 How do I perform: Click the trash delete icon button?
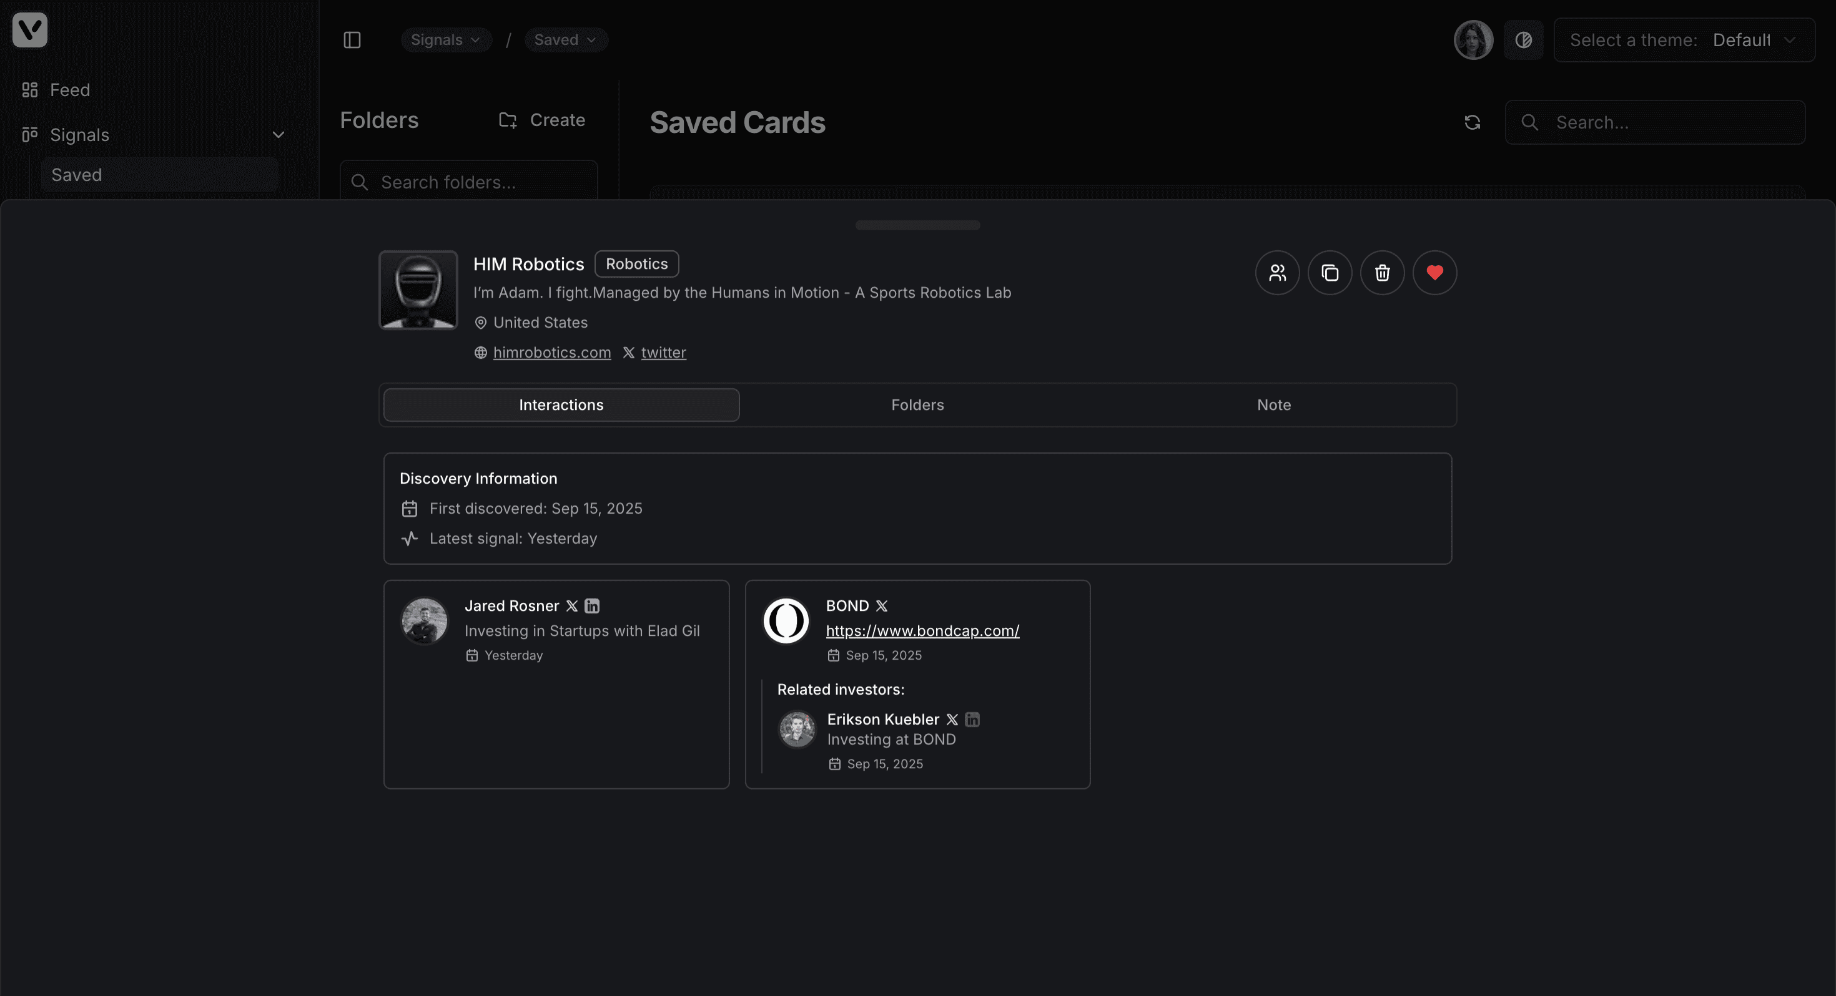coord(1382,273)
